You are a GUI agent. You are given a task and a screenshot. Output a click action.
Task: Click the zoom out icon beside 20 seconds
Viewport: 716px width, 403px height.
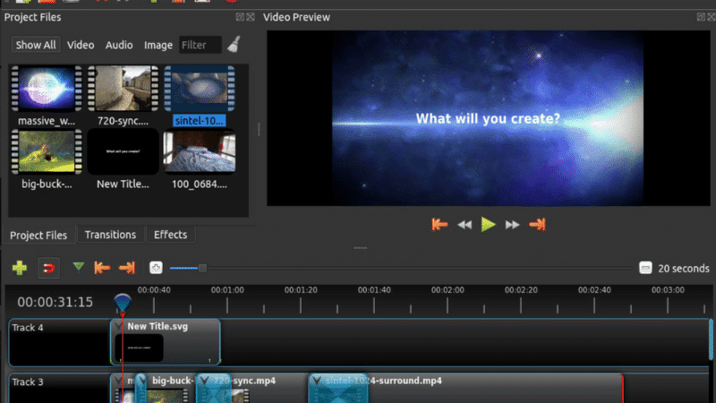pos(645,268)
